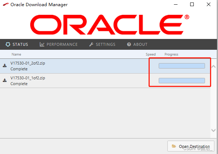Open the PERFORMANCE tab
The width and height of the screenshot is (218, 154).
(59, 44)
